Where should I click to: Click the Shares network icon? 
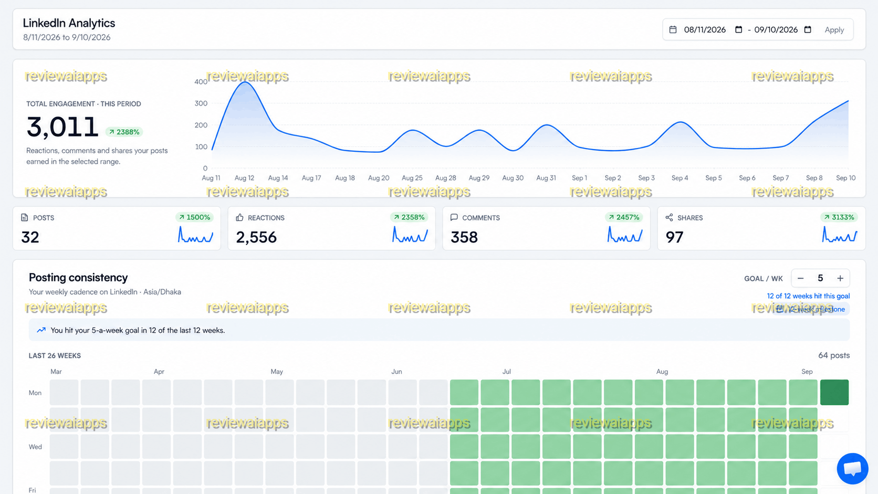click(x=669, y=217)
